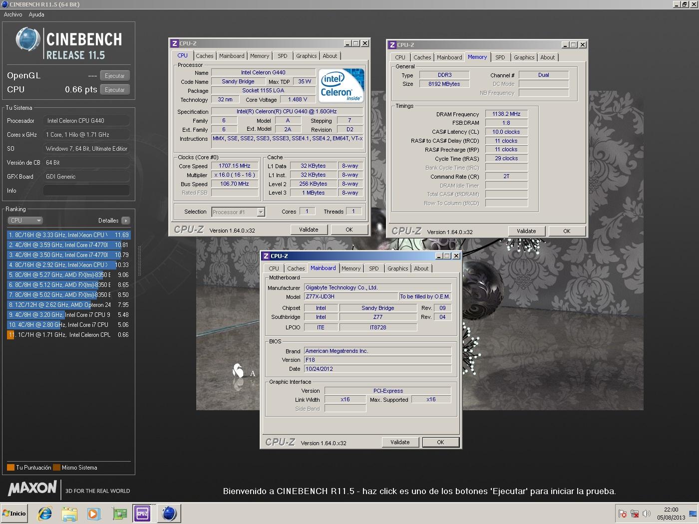Viewport: 699px width, 524px height.
Task: Click OK in Memory window
Action: [567, 231]
